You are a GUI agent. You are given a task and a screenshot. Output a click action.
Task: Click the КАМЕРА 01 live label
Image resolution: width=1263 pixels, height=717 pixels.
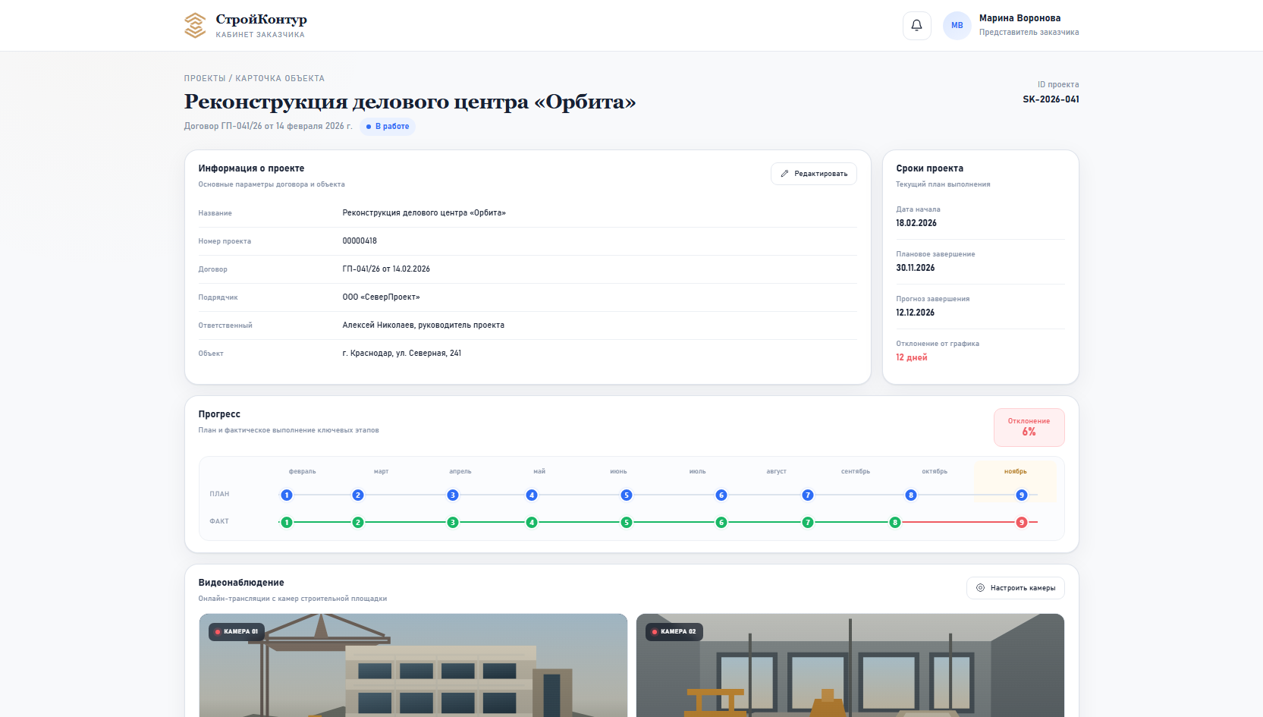pyautogui.click(x=237, y=631)
